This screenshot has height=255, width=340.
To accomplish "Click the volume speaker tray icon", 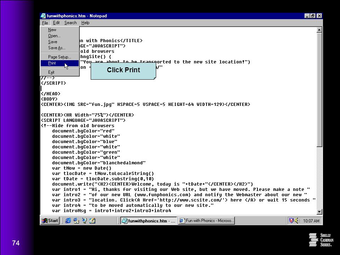I will coord(297,221).
